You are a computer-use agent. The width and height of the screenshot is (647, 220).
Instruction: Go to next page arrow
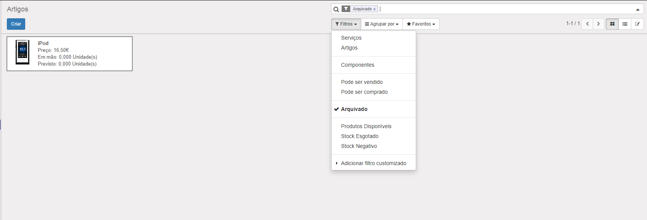(x=599, y=24)
